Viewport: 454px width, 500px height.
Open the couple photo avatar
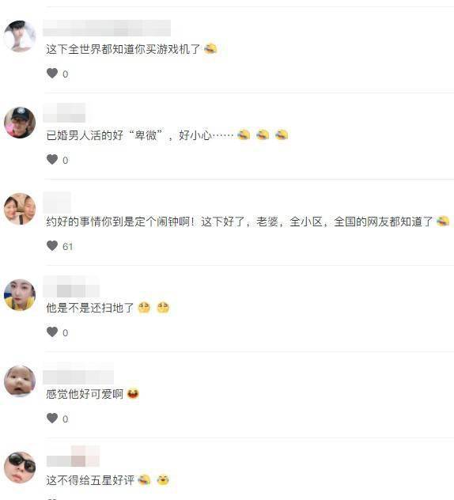(20, 209)
